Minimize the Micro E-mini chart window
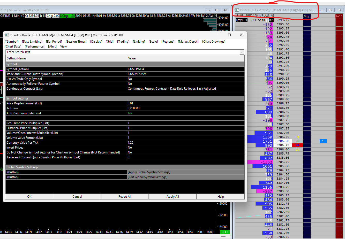Screen dimensions: 345x239 click(x=208, y=10)
